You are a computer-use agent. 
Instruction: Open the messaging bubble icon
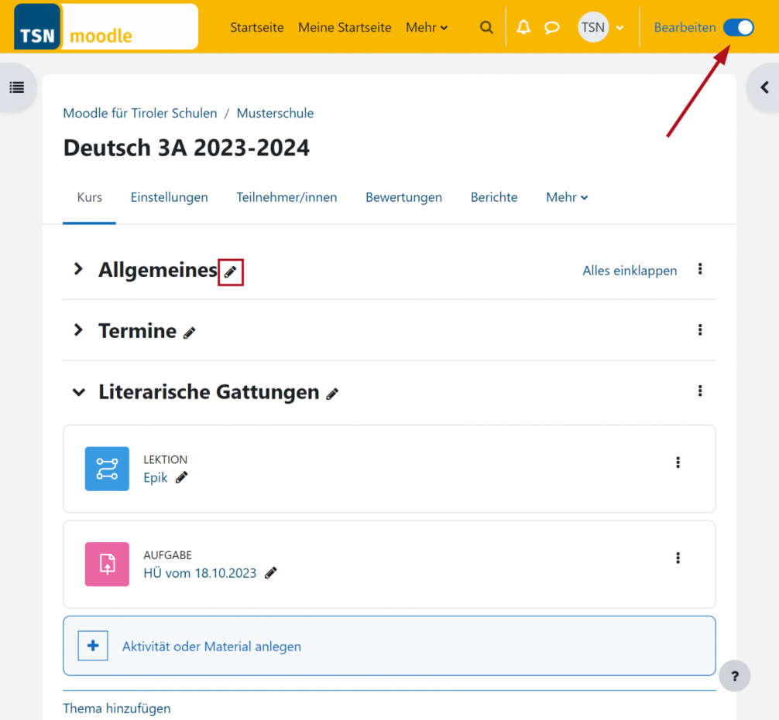551,27
